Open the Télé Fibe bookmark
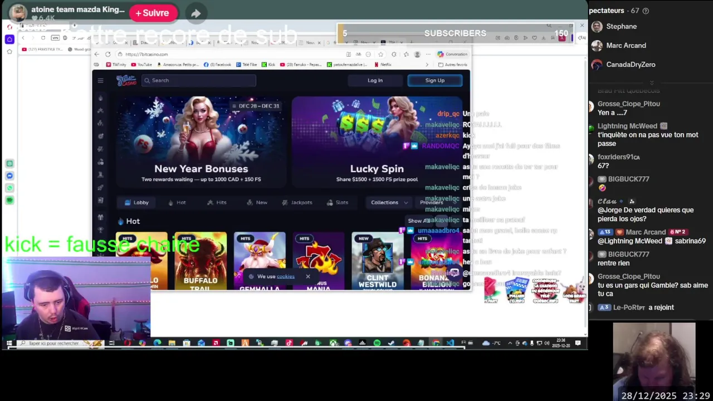 (x=246, y=65)
